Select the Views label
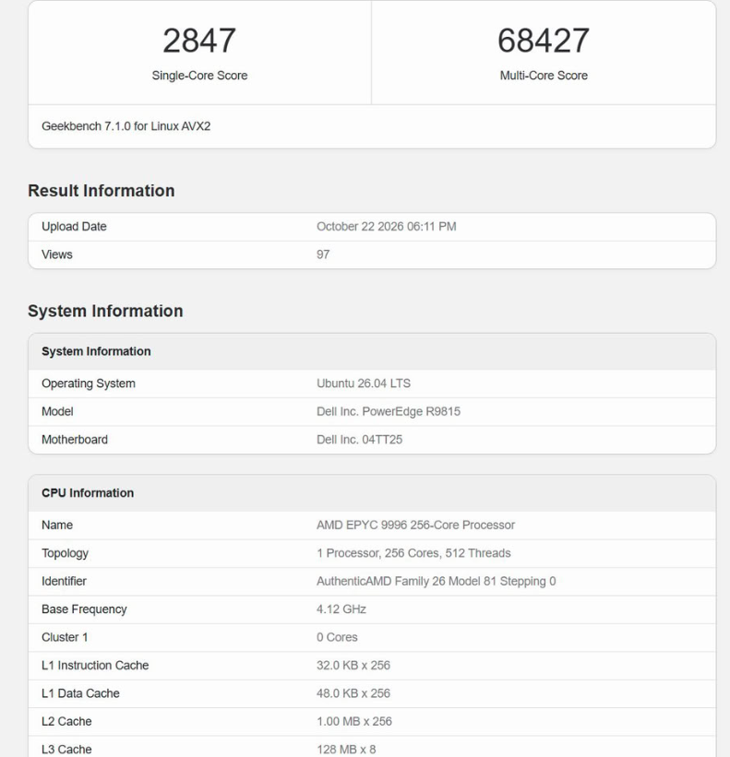 57,254
